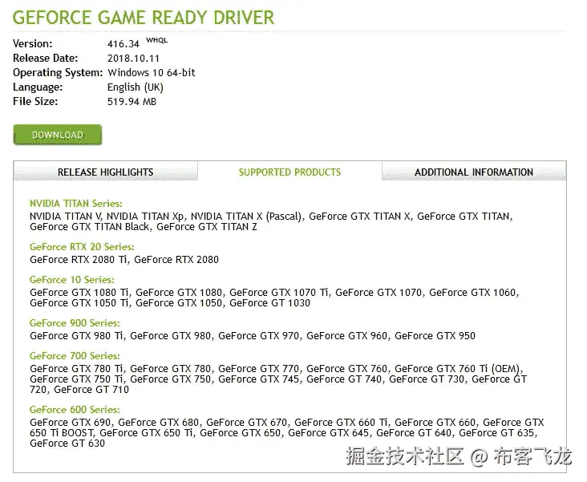This screenshot has height=482, width=587.
Task: Click GeForce GT 710 entry
Action: point(91,390)
